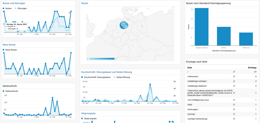Open the external link icon beside /leistungen/
Image resolution: width=260 pixels, height=123 pixels.
234,109
